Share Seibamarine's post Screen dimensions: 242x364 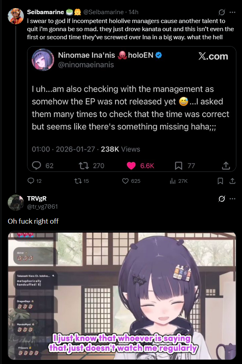coord(232,181)
